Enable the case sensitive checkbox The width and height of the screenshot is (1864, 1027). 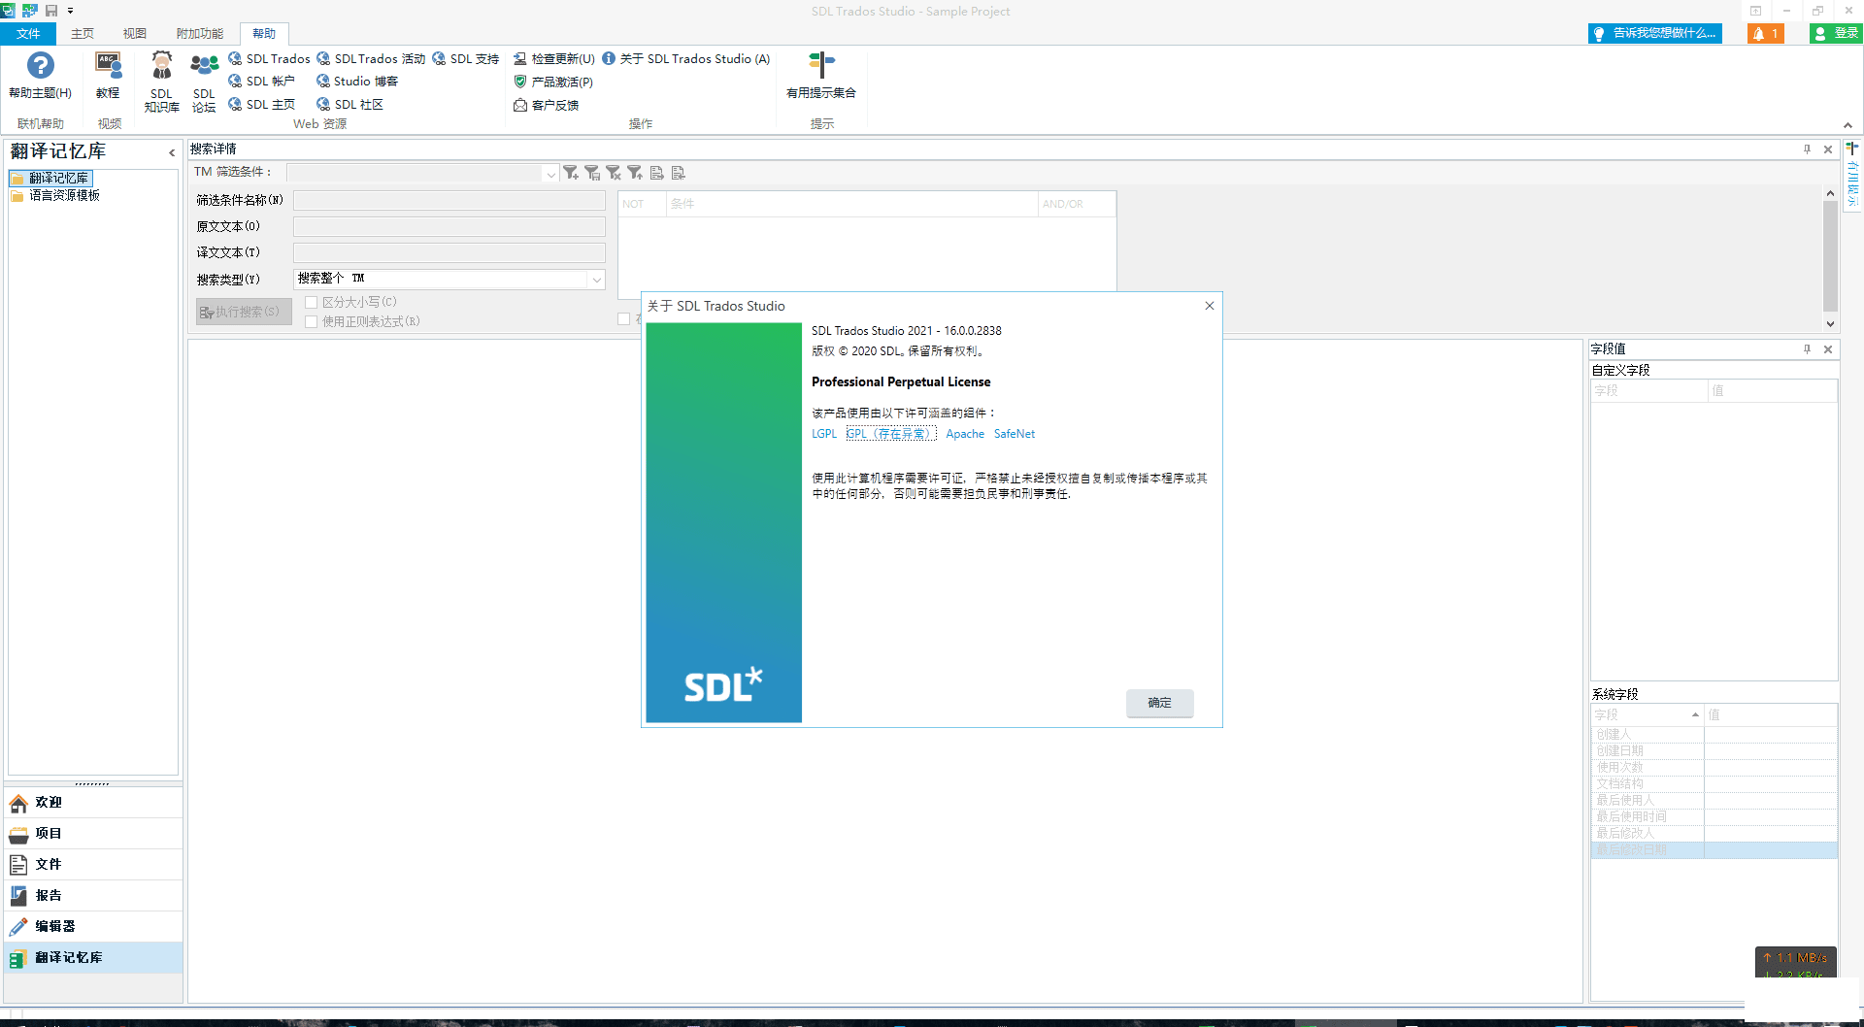tap(312, 303)
